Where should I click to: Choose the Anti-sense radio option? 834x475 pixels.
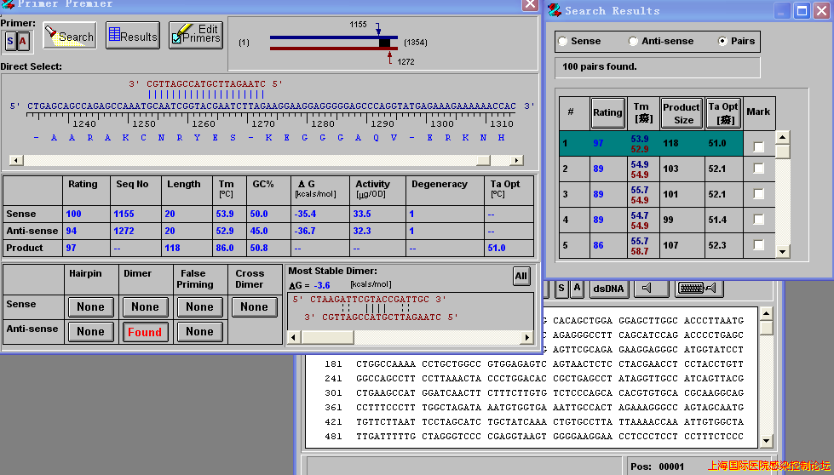pos(633,41)
